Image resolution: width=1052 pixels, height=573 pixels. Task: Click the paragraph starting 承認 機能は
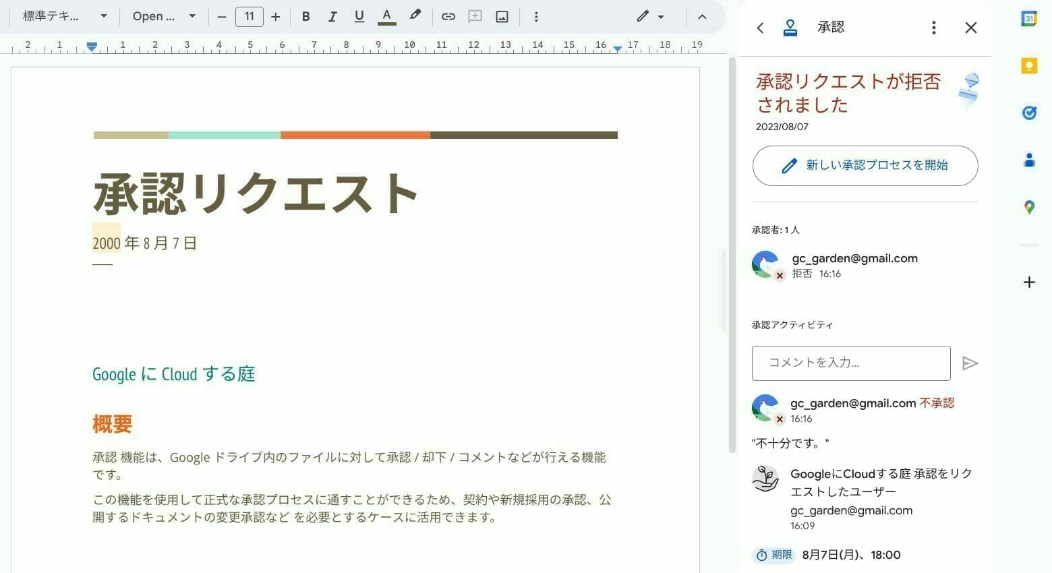click(x=349, y=466)
